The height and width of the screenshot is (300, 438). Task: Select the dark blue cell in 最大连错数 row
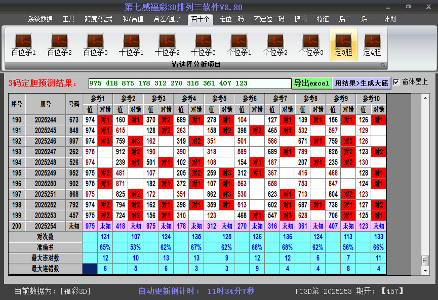(90, 269)
